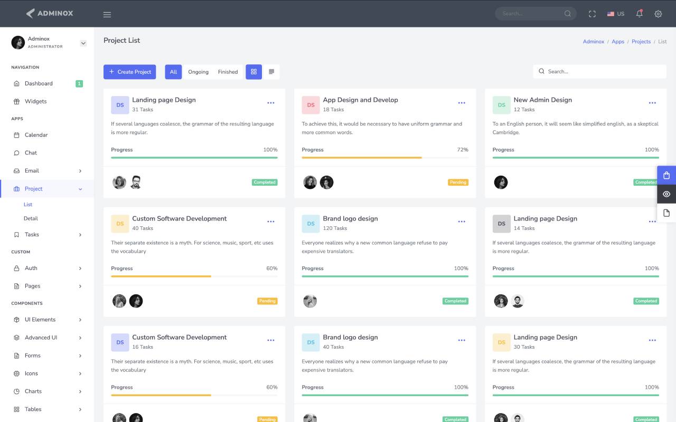Open Chat in the sidebar

pos(47,153)
